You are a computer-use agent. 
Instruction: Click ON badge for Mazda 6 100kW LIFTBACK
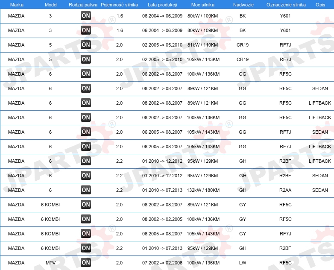pyautogui.click(x=86, y=117)
